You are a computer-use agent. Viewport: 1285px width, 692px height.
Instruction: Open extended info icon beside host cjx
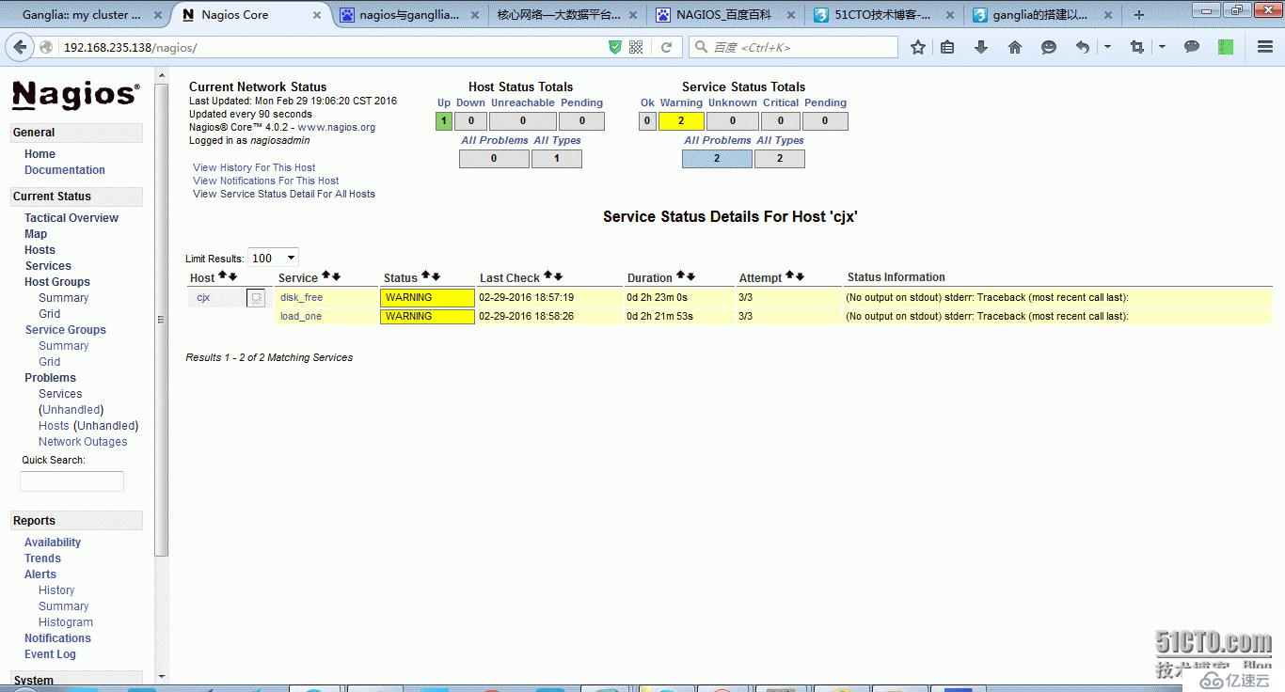[256, 298]
